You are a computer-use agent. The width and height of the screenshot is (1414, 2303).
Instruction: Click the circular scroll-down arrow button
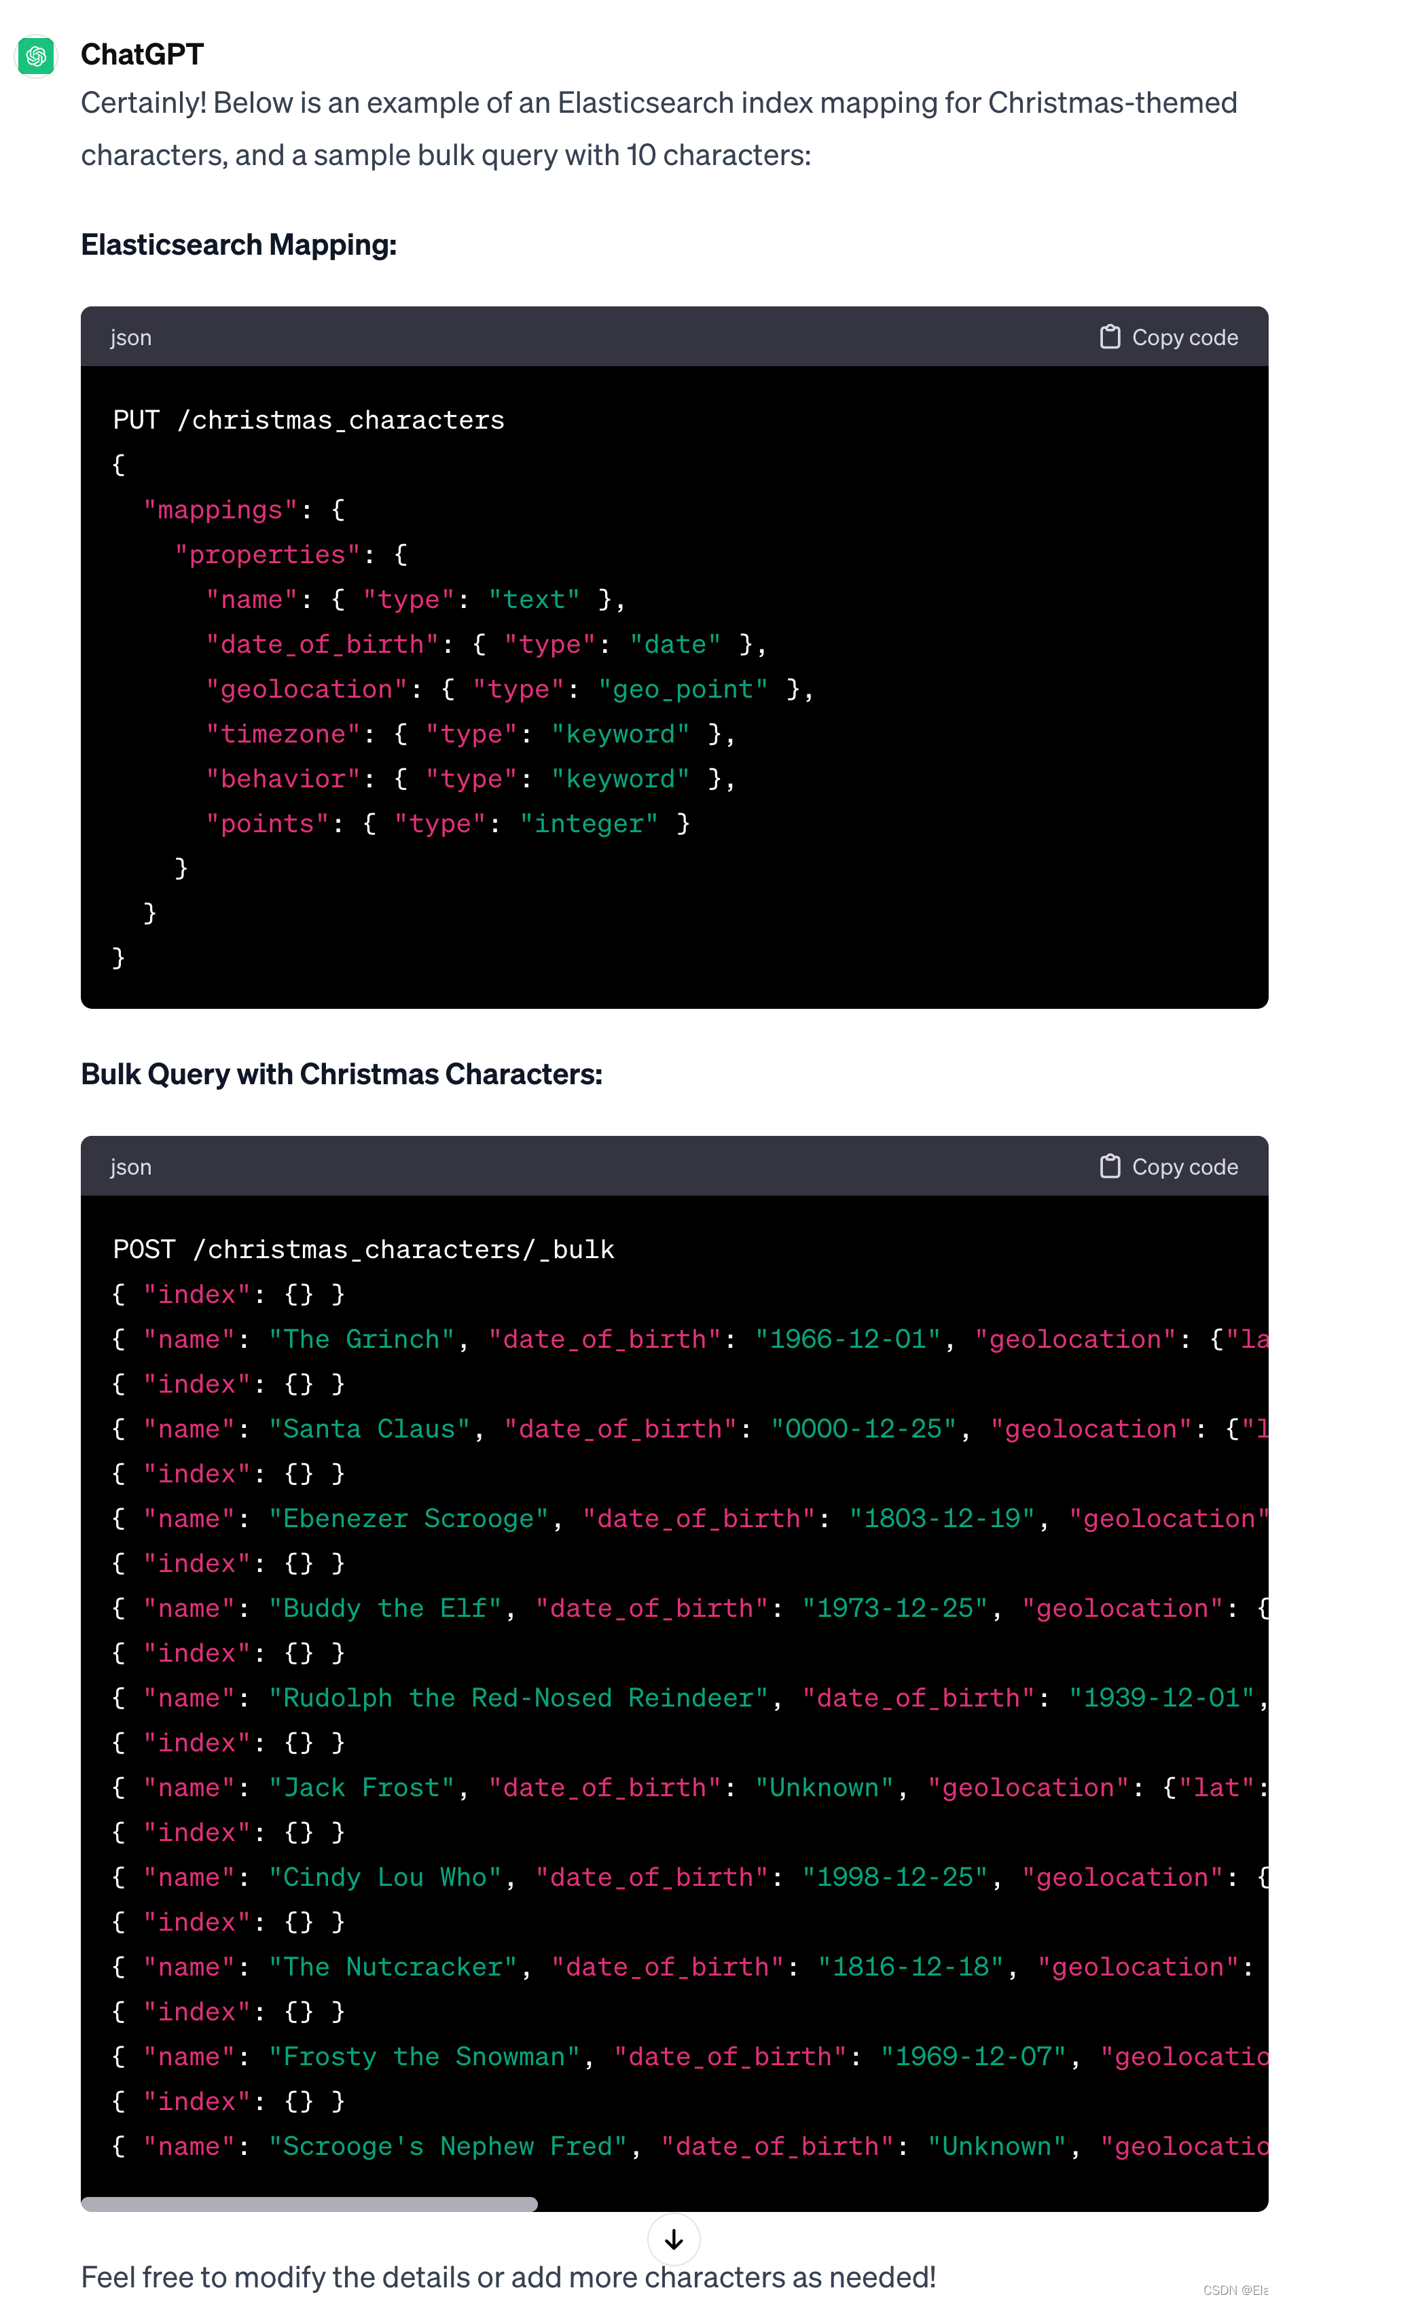click(x=673, y=2239)
